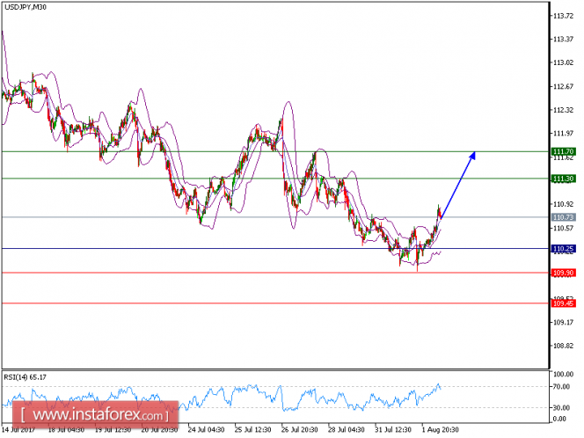
Task: Select the red 109.90 support level tag
Action: (563, 273)
